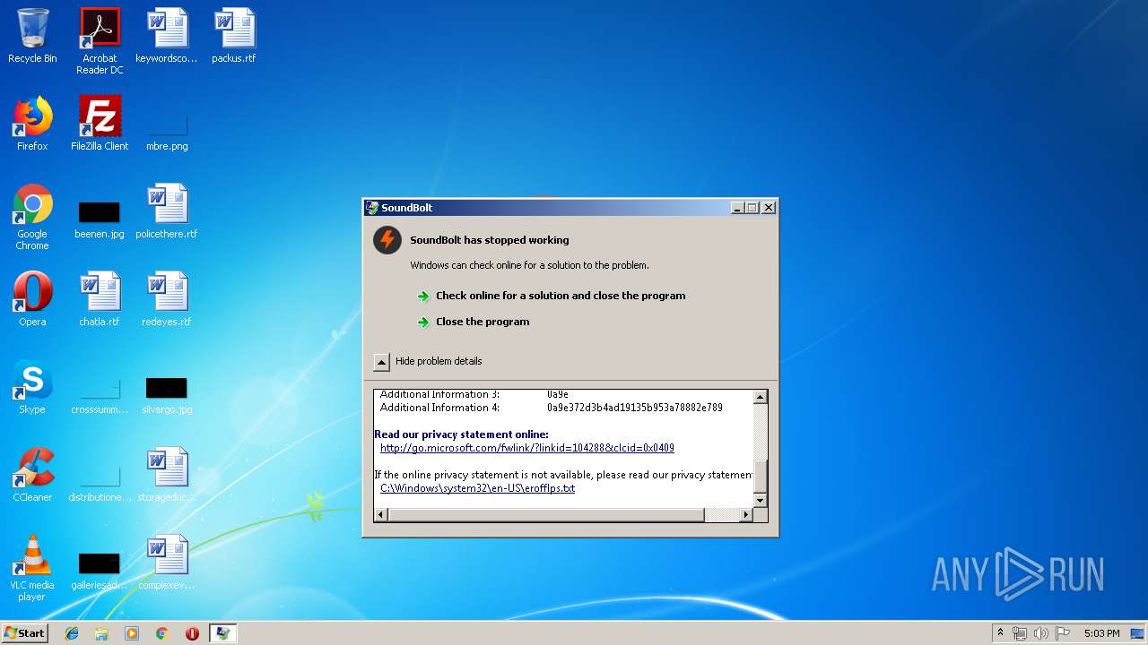The width and height of the screenshot is (1148, 645).
Task: Open Internet Explorer from the taskbar
Action: click(x=72, y=633)
